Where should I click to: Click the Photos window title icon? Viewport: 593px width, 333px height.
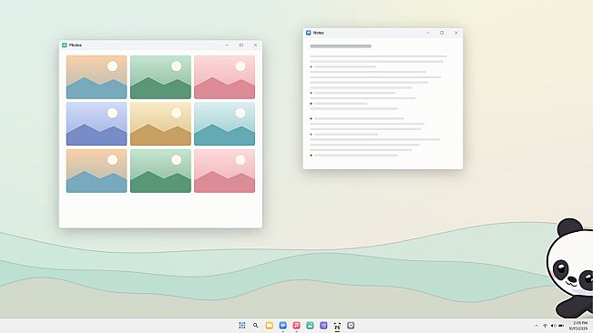(65, 45)
